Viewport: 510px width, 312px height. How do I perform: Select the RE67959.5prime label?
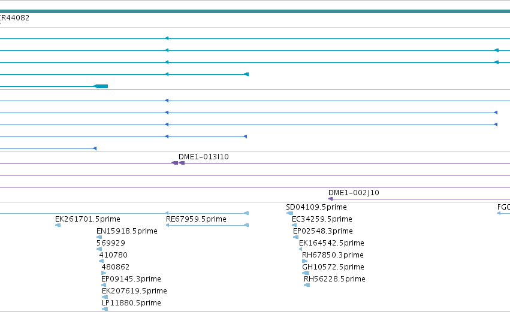point(196,219)
